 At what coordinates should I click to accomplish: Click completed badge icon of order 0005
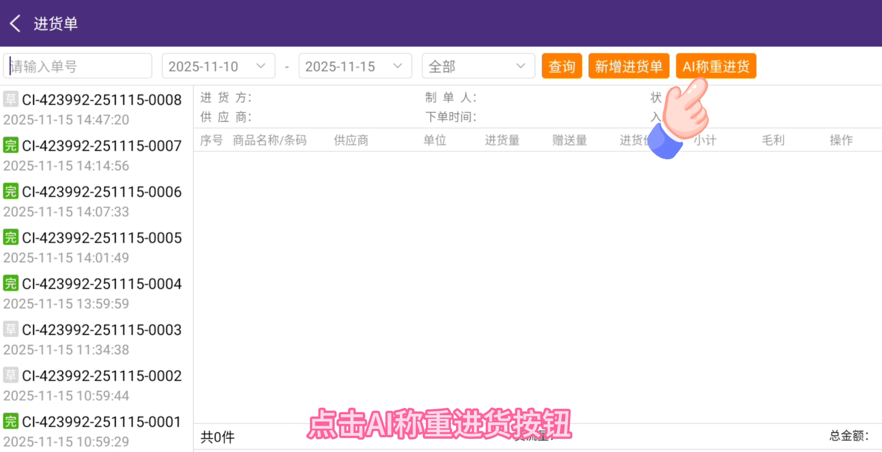tap(11, 237)
